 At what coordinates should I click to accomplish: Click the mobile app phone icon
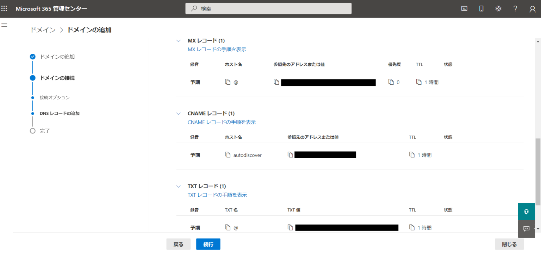click(481, 9)
